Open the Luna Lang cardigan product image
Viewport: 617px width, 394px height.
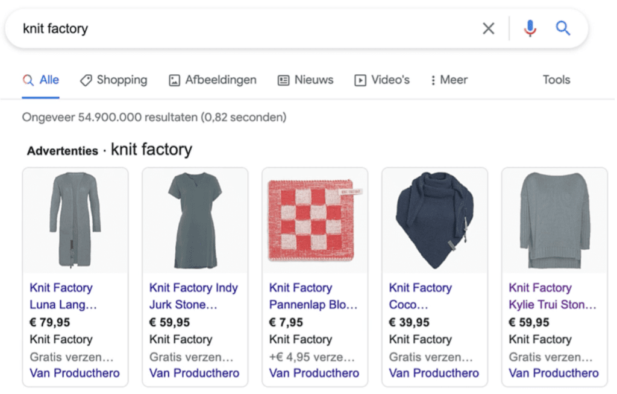coord(75,221)
